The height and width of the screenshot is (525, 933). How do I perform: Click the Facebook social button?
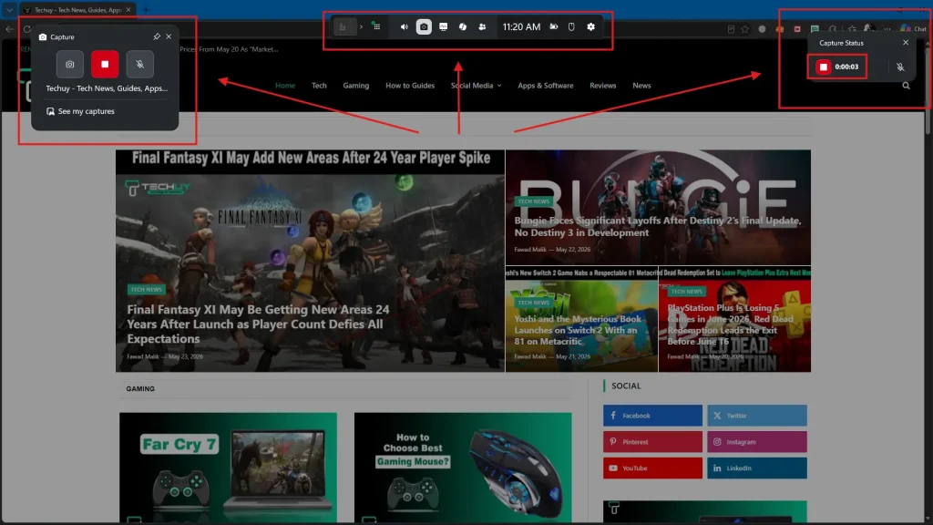point(652,416)
